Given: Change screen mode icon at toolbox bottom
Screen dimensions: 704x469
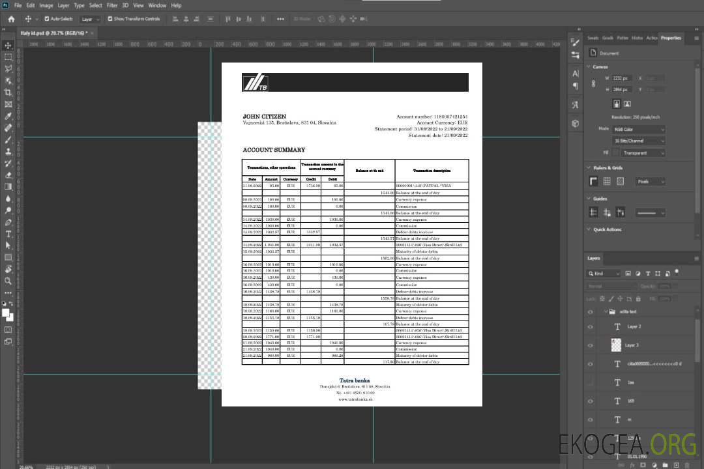Looking at the screenshot, I should point(8,341).
